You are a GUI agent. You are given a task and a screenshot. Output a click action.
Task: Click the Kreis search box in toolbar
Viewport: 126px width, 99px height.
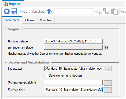122,11
